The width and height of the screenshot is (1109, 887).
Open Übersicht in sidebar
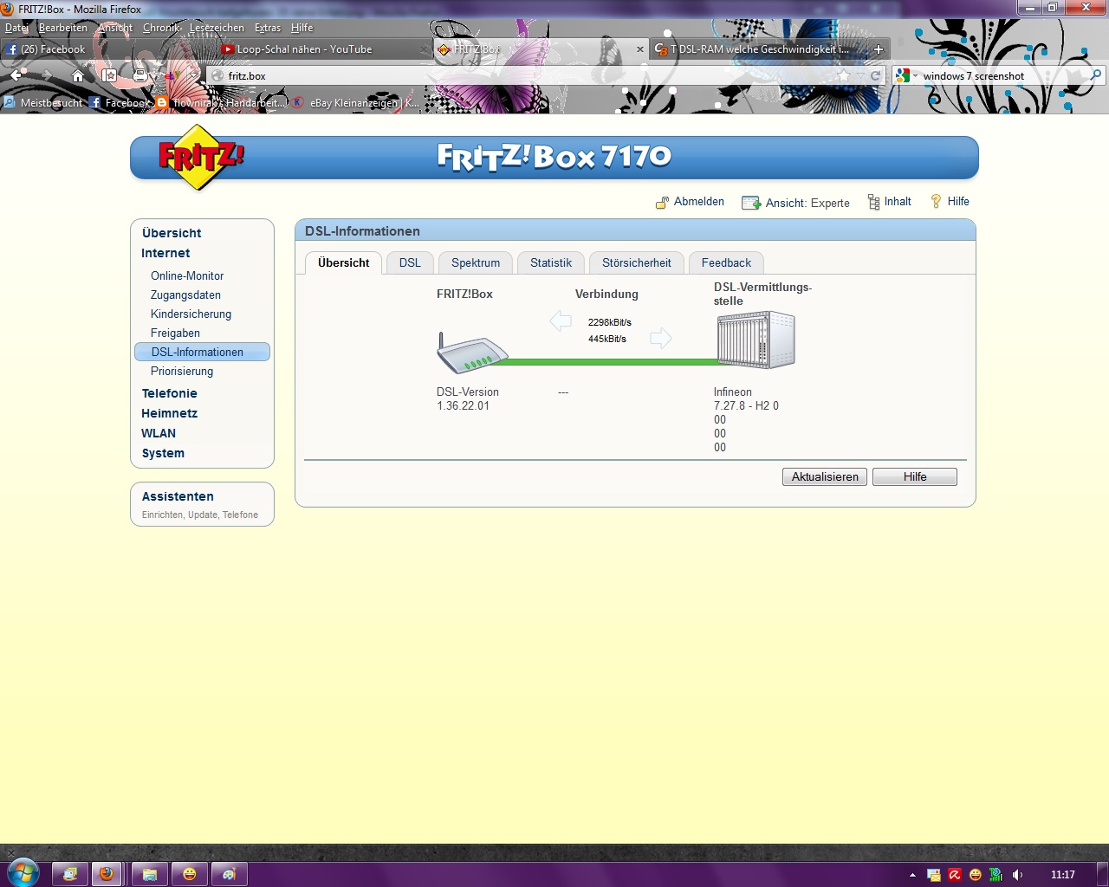click(172, 233)
